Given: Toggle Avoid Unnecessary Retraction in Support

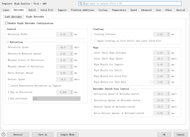Looking at the screenshot, I should (x=9, y=85).
